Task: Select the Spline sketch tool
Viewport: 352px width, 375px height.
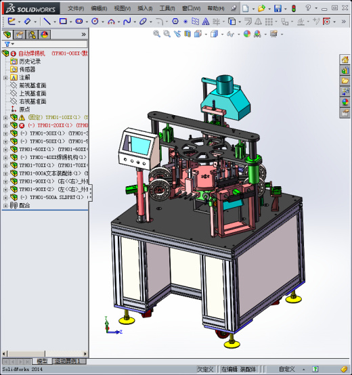Action: [x=127, y=21]
